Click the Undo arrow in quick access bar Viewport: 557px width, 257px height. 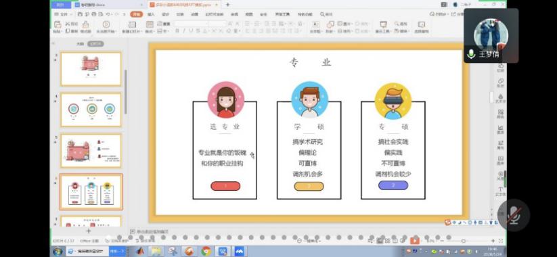(108, 14)
